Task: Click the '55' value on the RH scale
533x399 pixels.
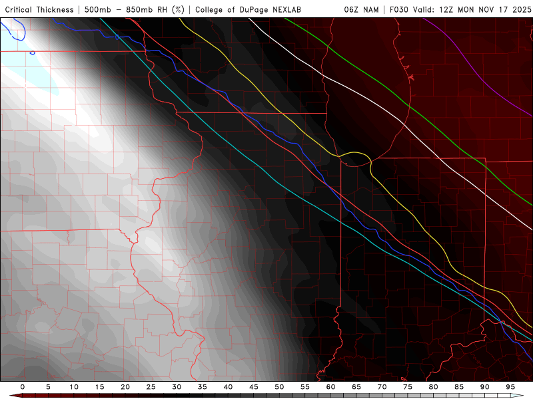Action: (305, 387)
